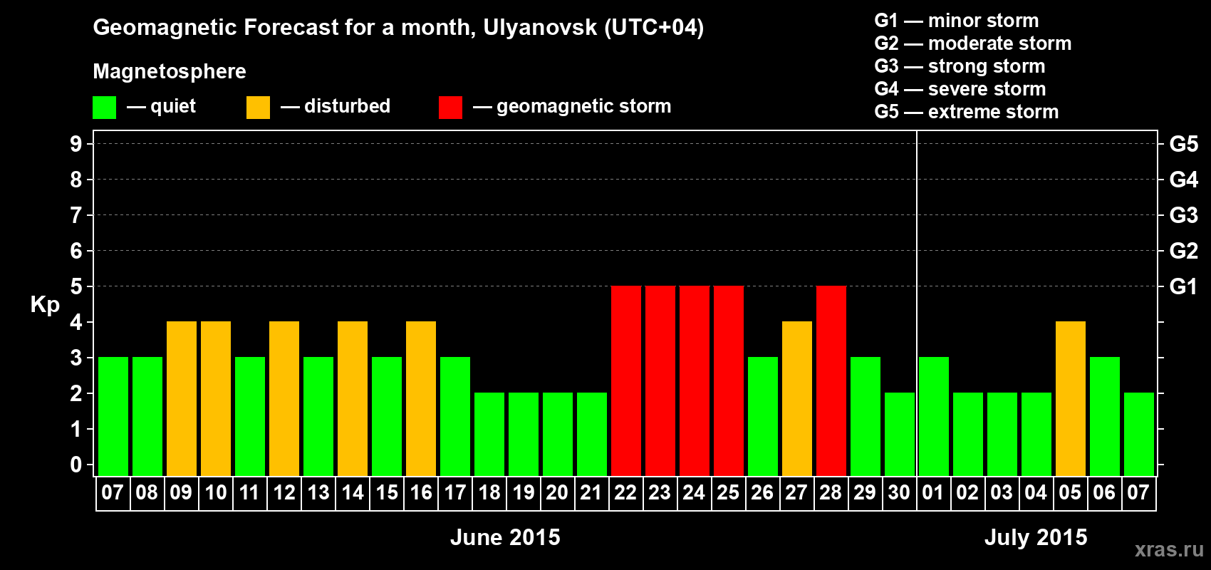Click the 'Magnetosphere' heading
Image resolution: width=1211 pixels, height=570 pixels.
[170, 71]
